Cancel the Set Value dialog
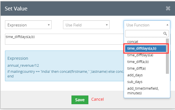This screenshot has width=175, height=110. 97,99
